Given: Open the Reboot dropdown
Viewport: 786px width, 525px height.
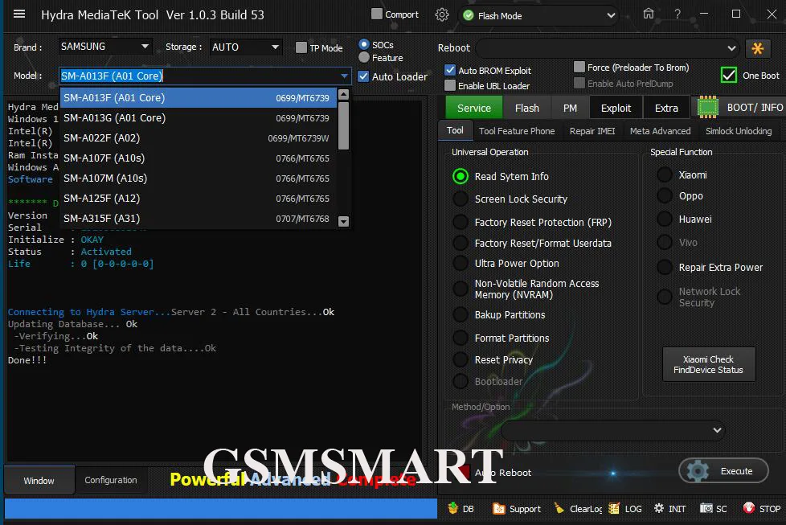Looking at the screenshot, I should pos(608,48).
